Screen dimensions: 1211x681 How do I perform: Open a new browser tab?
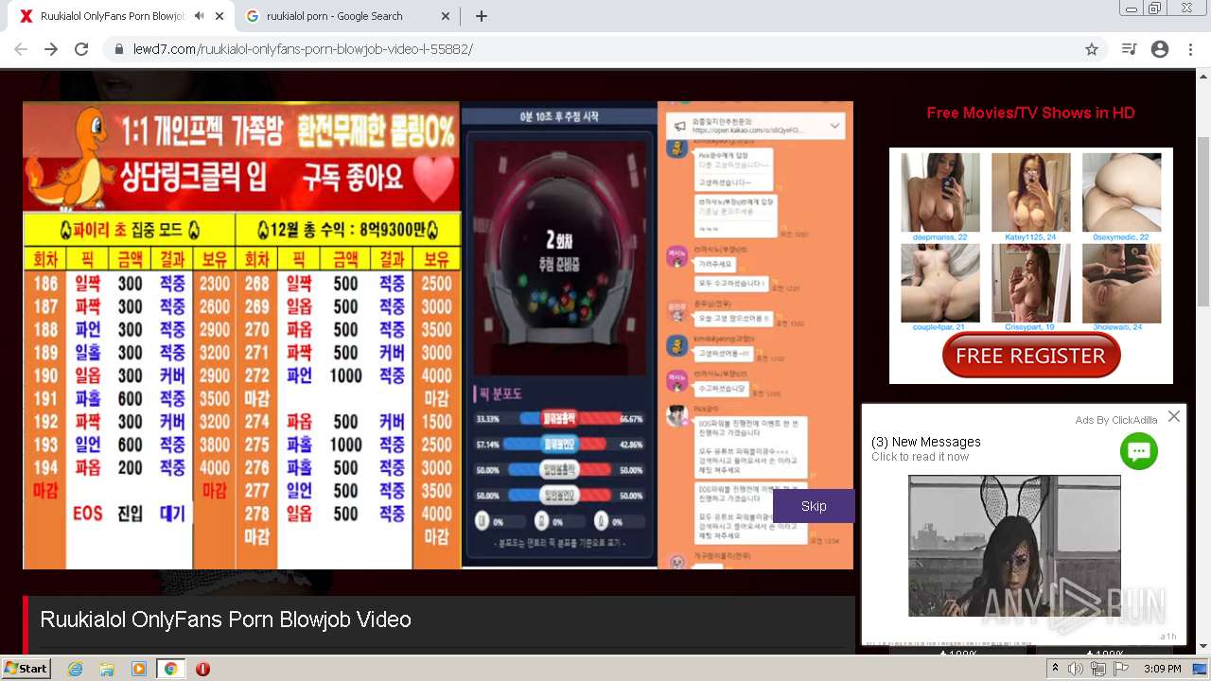point(482,16)
